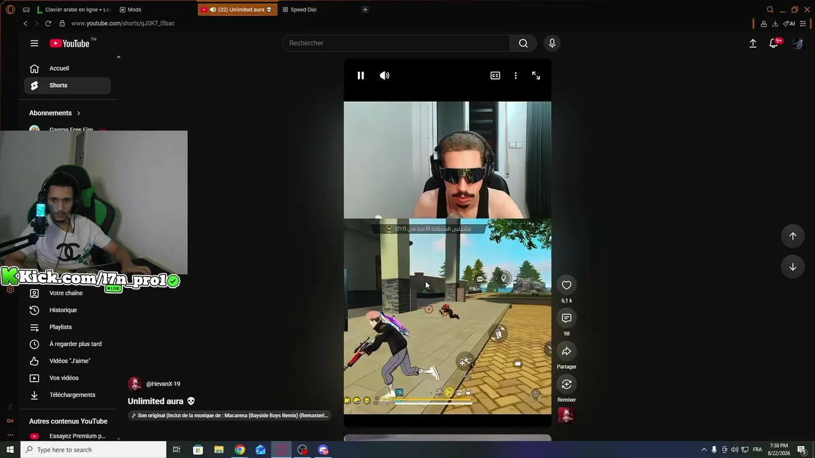Open the Short's three-dot more options menu
Image resolution: width=815 pixels, height=458 pixels.
pyautogui.click(x=516, y=76)
